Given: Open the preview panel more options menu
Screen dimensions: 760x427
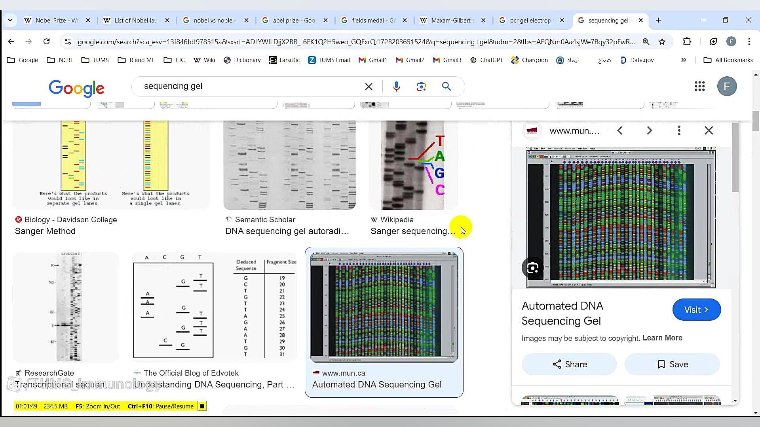Looking at the screenshot, I should 679,130.
